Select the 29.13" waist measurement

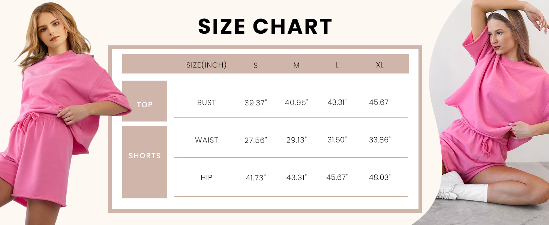click(x=296, y=140)
